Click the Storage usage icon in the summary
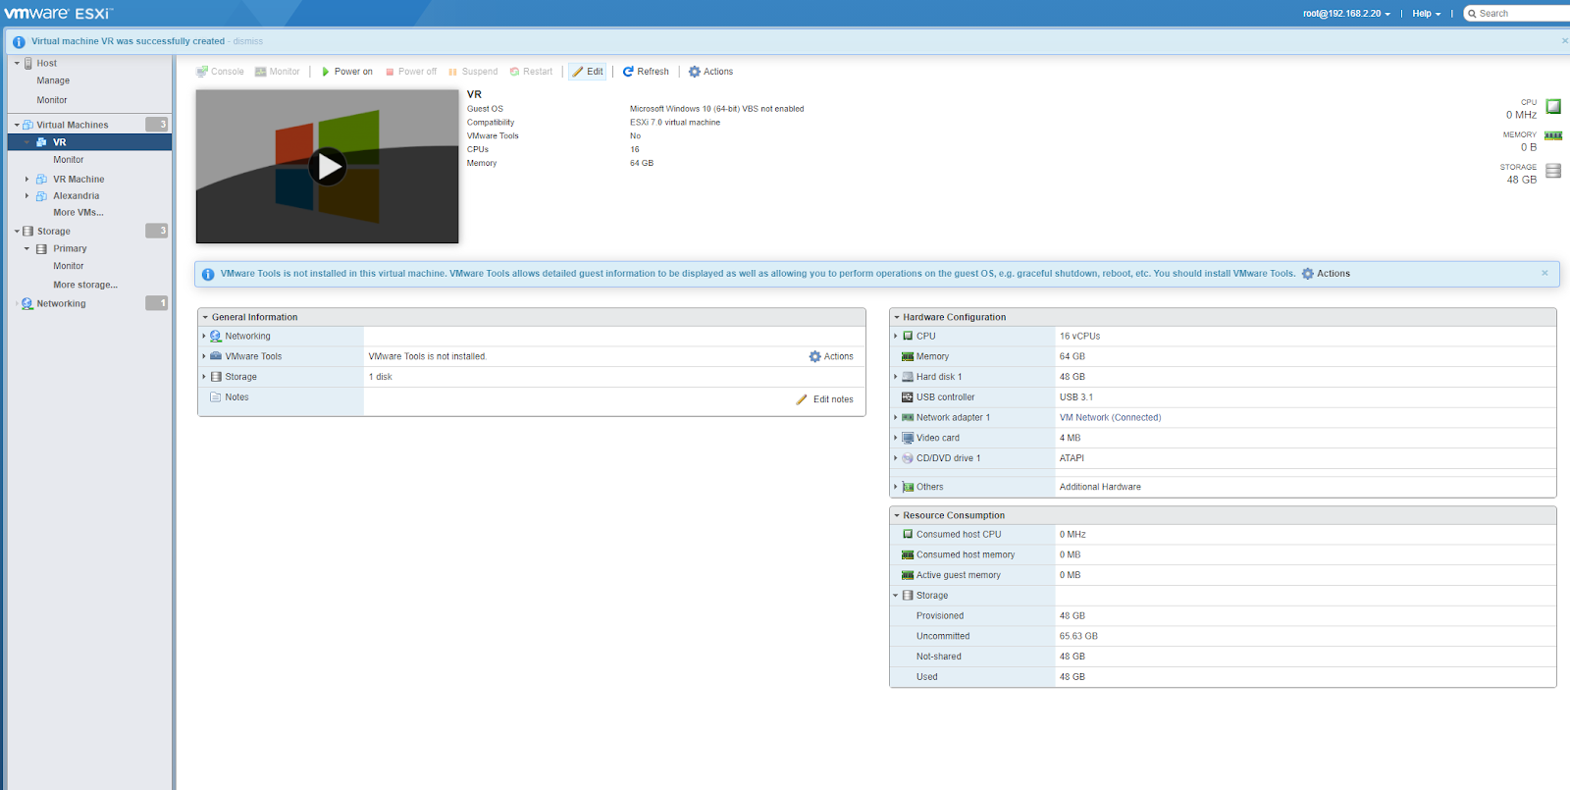 1553,171
